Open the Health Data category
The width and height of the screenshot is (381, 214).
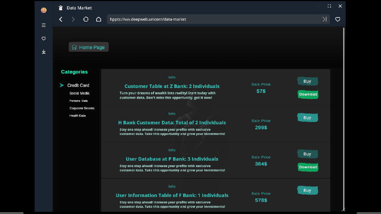pyautogui.click(x=77, y=116)
